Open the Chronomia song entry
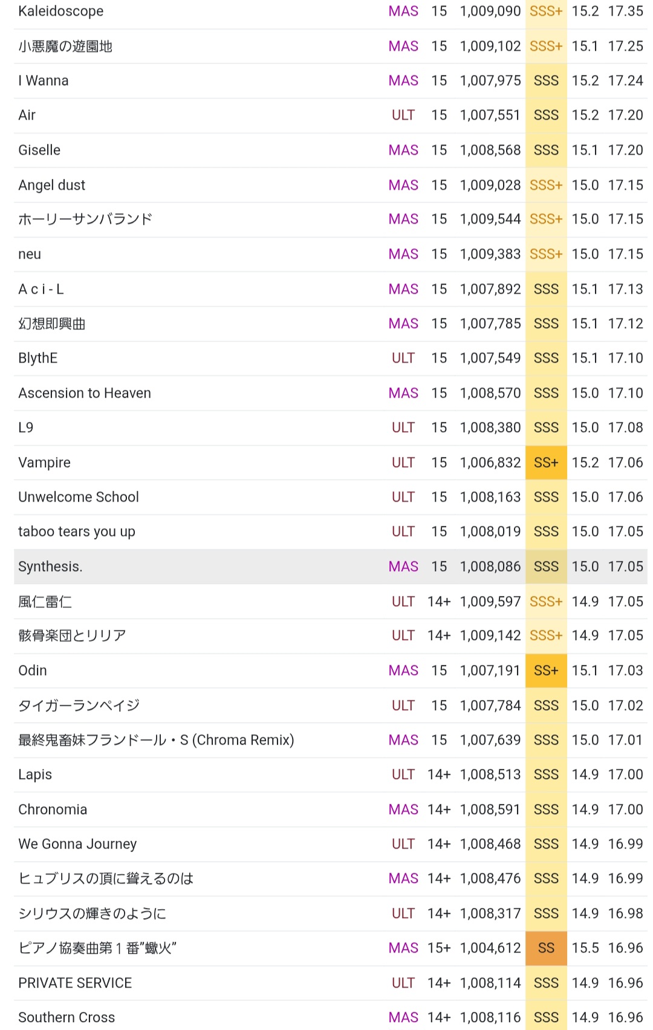This screenshot has width=653, height=1030. click(x=53, y=810)
